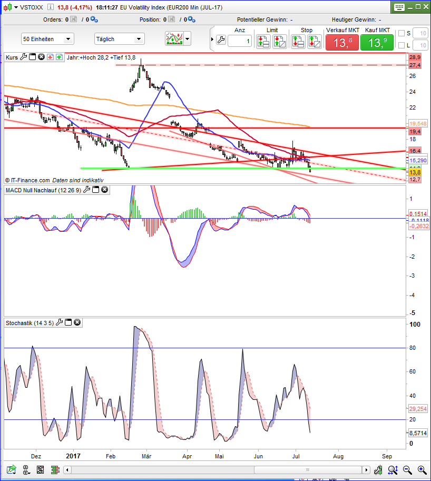Enable the L checkbox
431x481 pixels.
pos(401,45)
